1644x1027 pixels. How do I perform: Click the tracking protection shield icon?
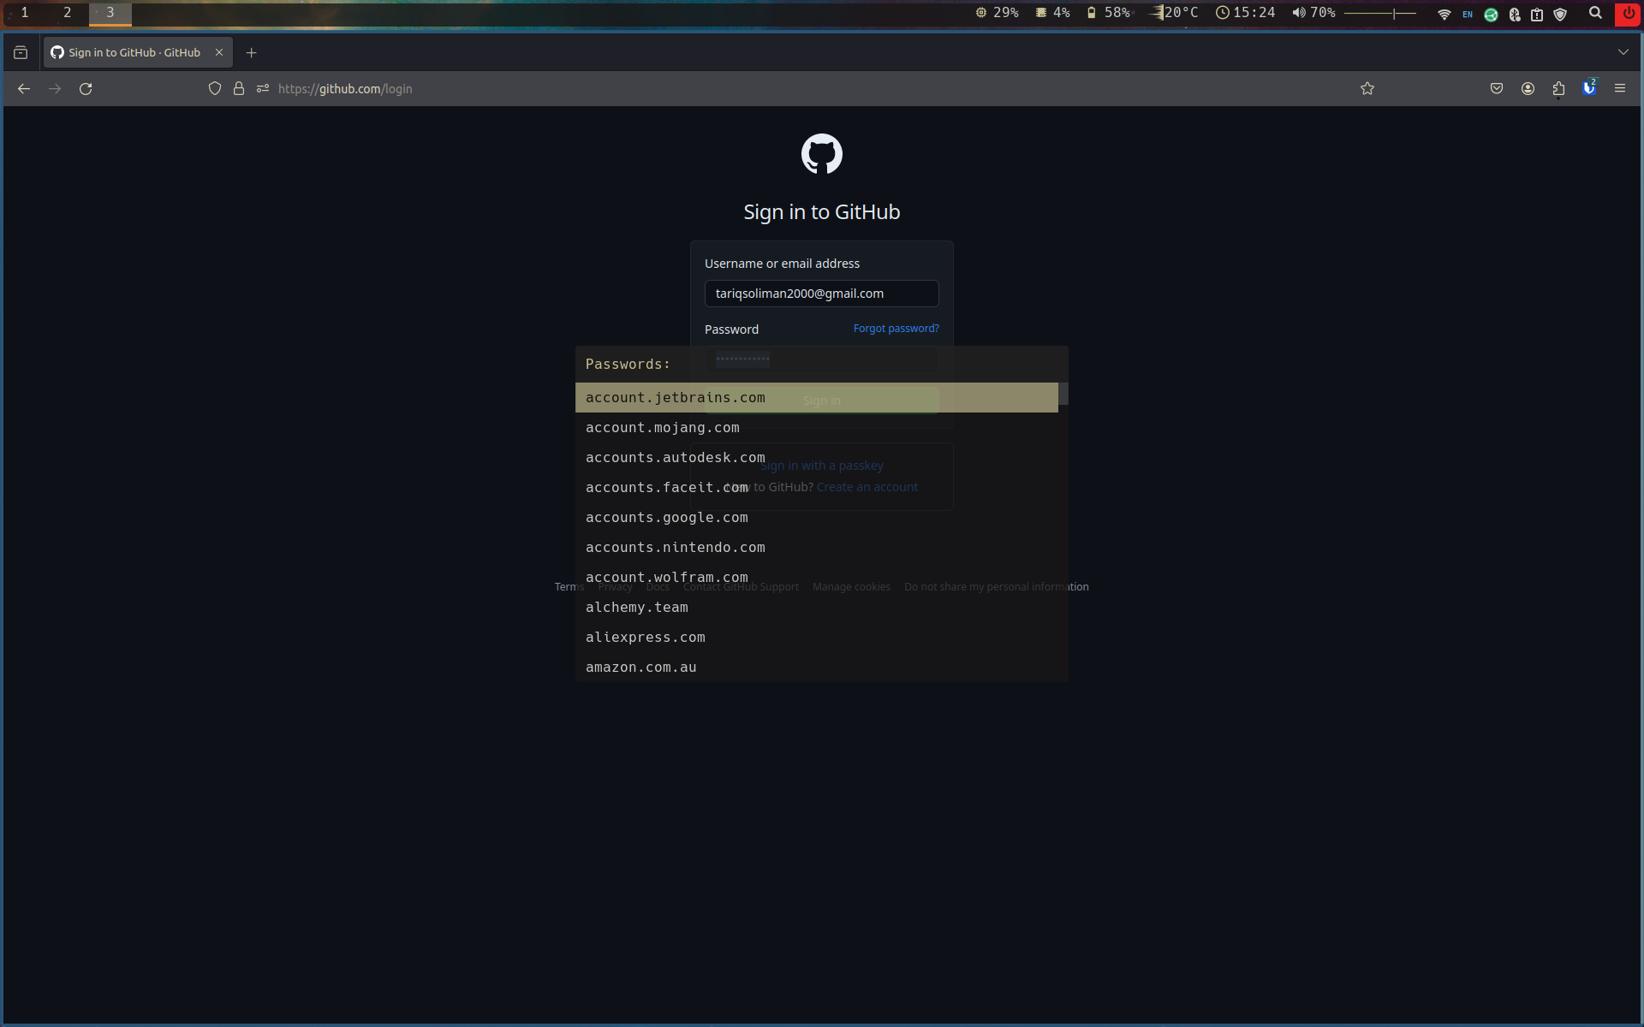tap(215, 89)
